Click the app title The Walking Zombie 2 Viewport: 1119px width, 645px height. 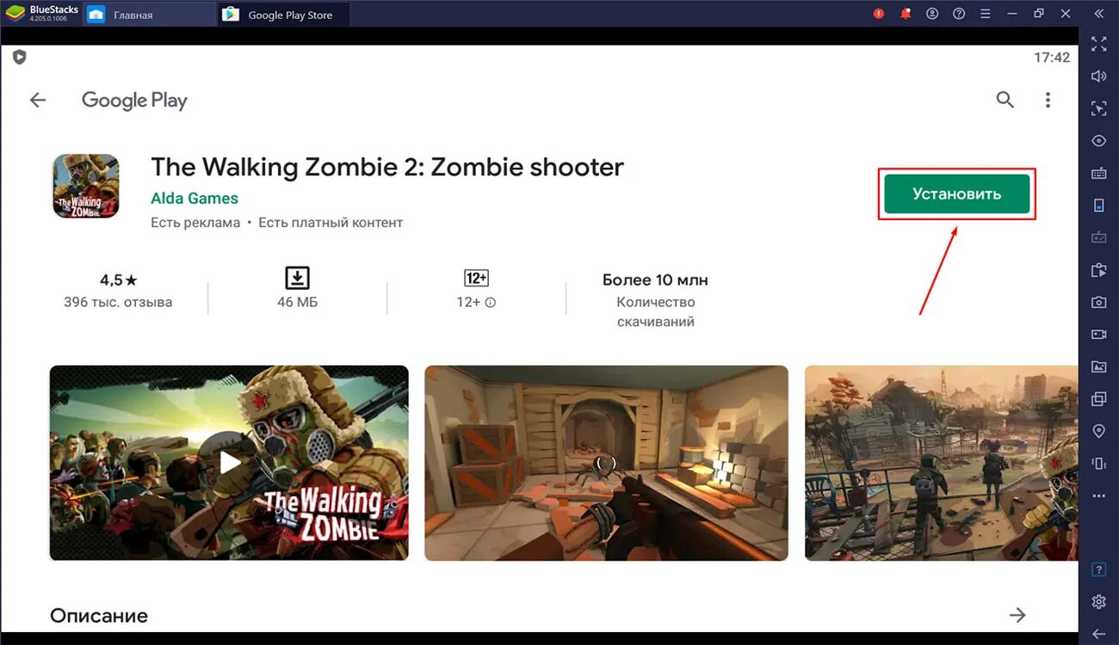click(x=387, y=167)
